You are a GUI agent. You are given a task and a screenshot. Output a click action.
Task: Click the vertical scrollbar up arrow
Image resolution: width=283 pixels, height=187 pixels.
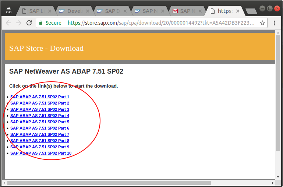click(x=278, y=32)
